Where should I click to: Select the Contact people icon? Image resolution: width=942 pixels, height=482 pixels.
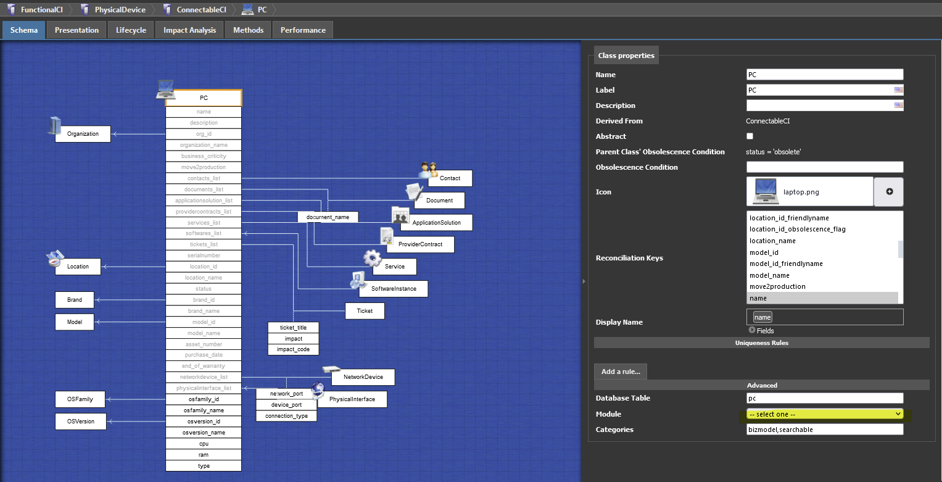[x=428, y=170]
